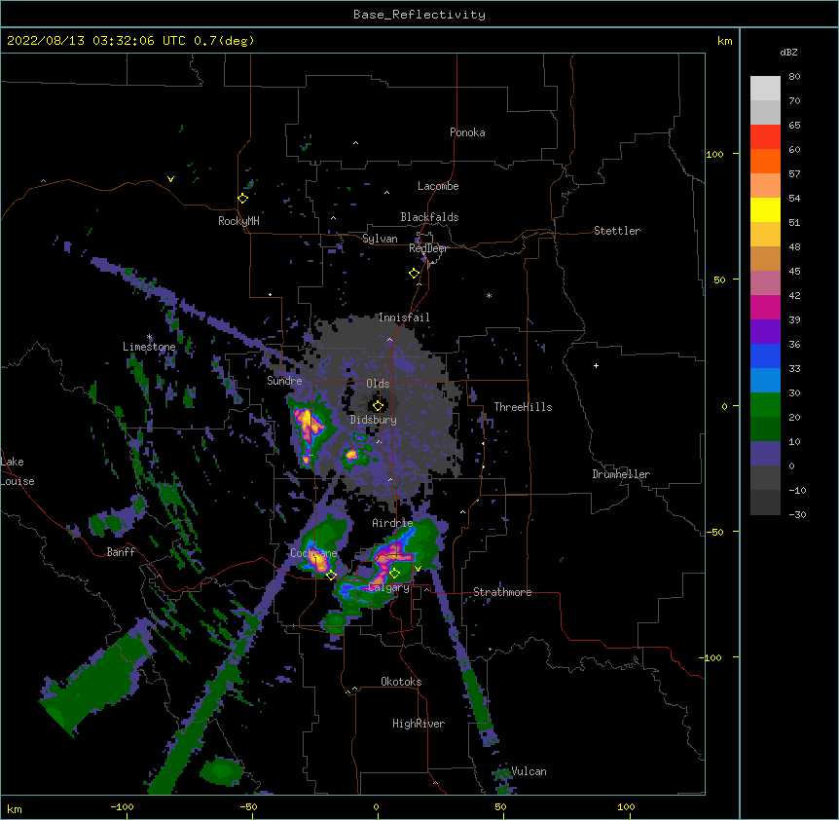839x820 pixels.
Task: Click the Base_Reflectivity title
Action: point(419,15)
